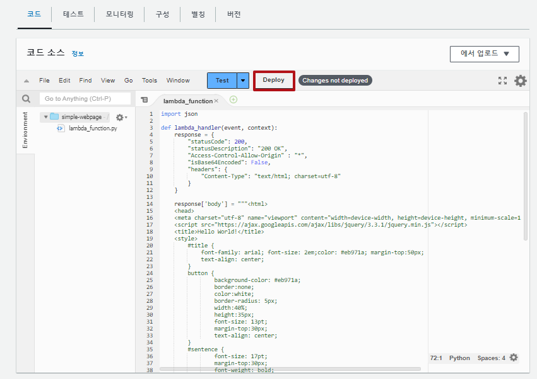
Task: Open the Edit menu
Action: click(x=64, y=81)
